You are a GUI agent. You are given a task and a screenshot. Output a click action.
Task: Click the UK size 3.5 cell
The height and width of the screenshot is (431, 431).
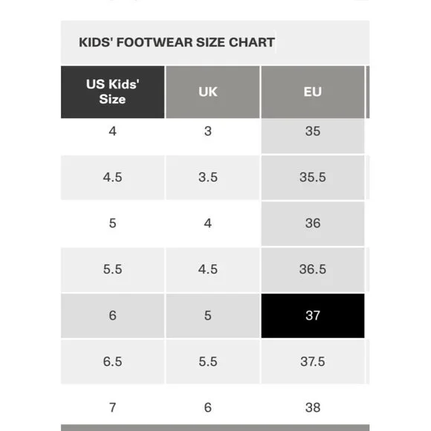213,178
